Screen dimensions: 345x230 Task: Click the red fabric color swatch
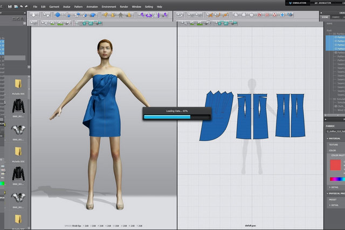pyautogui.click(x=335, y=165)
